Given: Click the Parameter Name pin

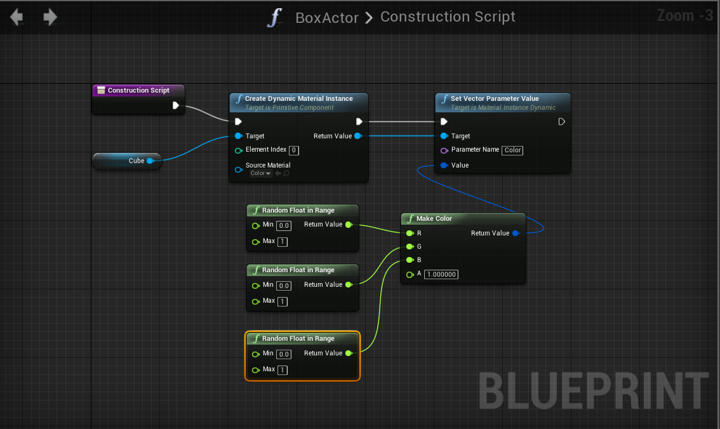Looking at the screenshot, I should point(444,150).
